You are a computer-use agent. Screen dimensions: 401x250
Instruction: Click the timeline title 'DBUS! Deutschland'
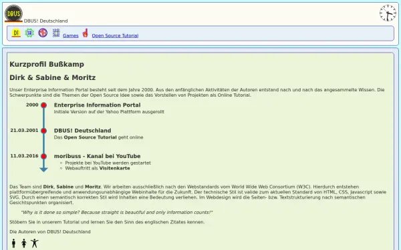point(82,131)
